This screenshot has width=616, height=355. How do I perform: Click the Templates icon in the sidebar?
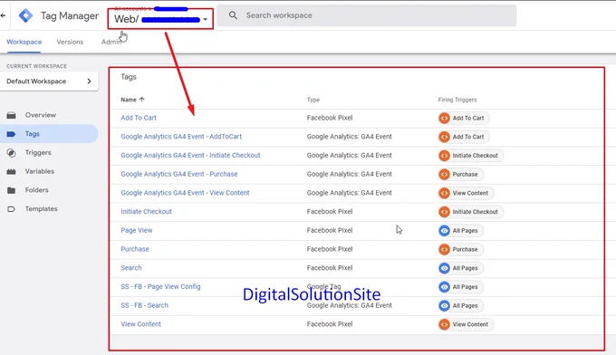pyautogui.click(x=12, y=209)
